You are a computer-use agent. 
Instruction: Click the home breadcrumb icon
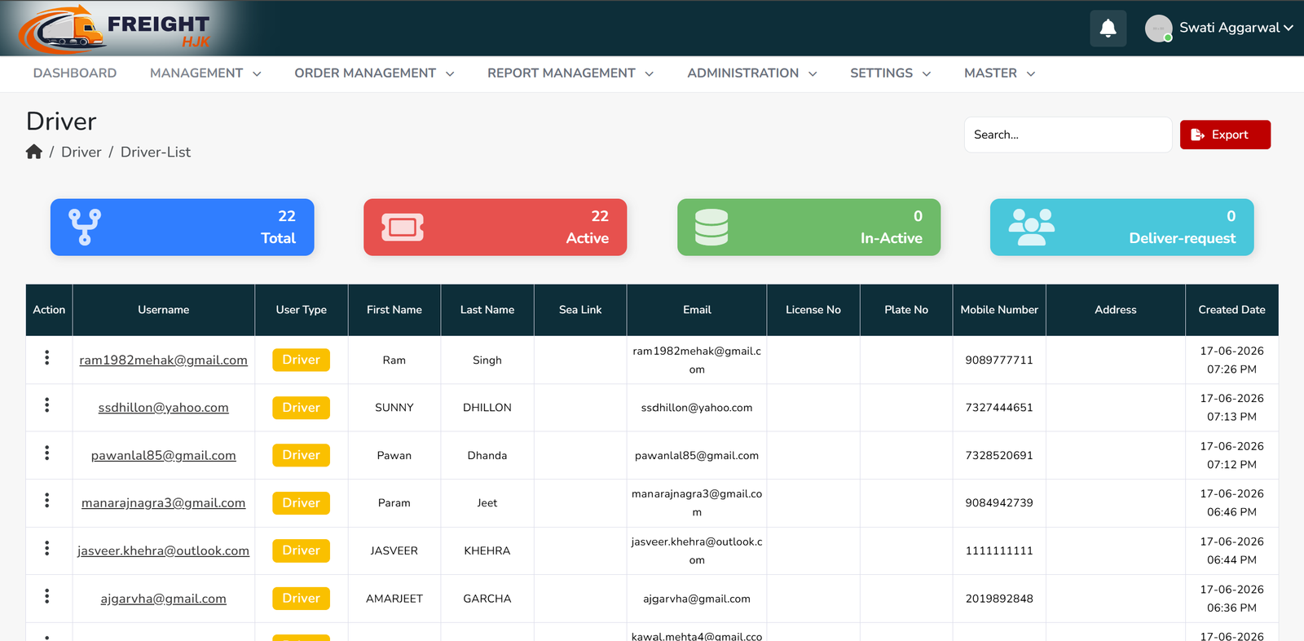coord(34,152)
